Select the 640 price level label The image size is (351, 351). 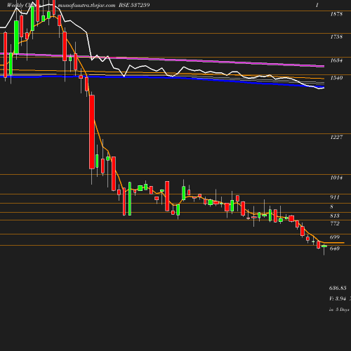pyautogui.click(x=335, y=249)
